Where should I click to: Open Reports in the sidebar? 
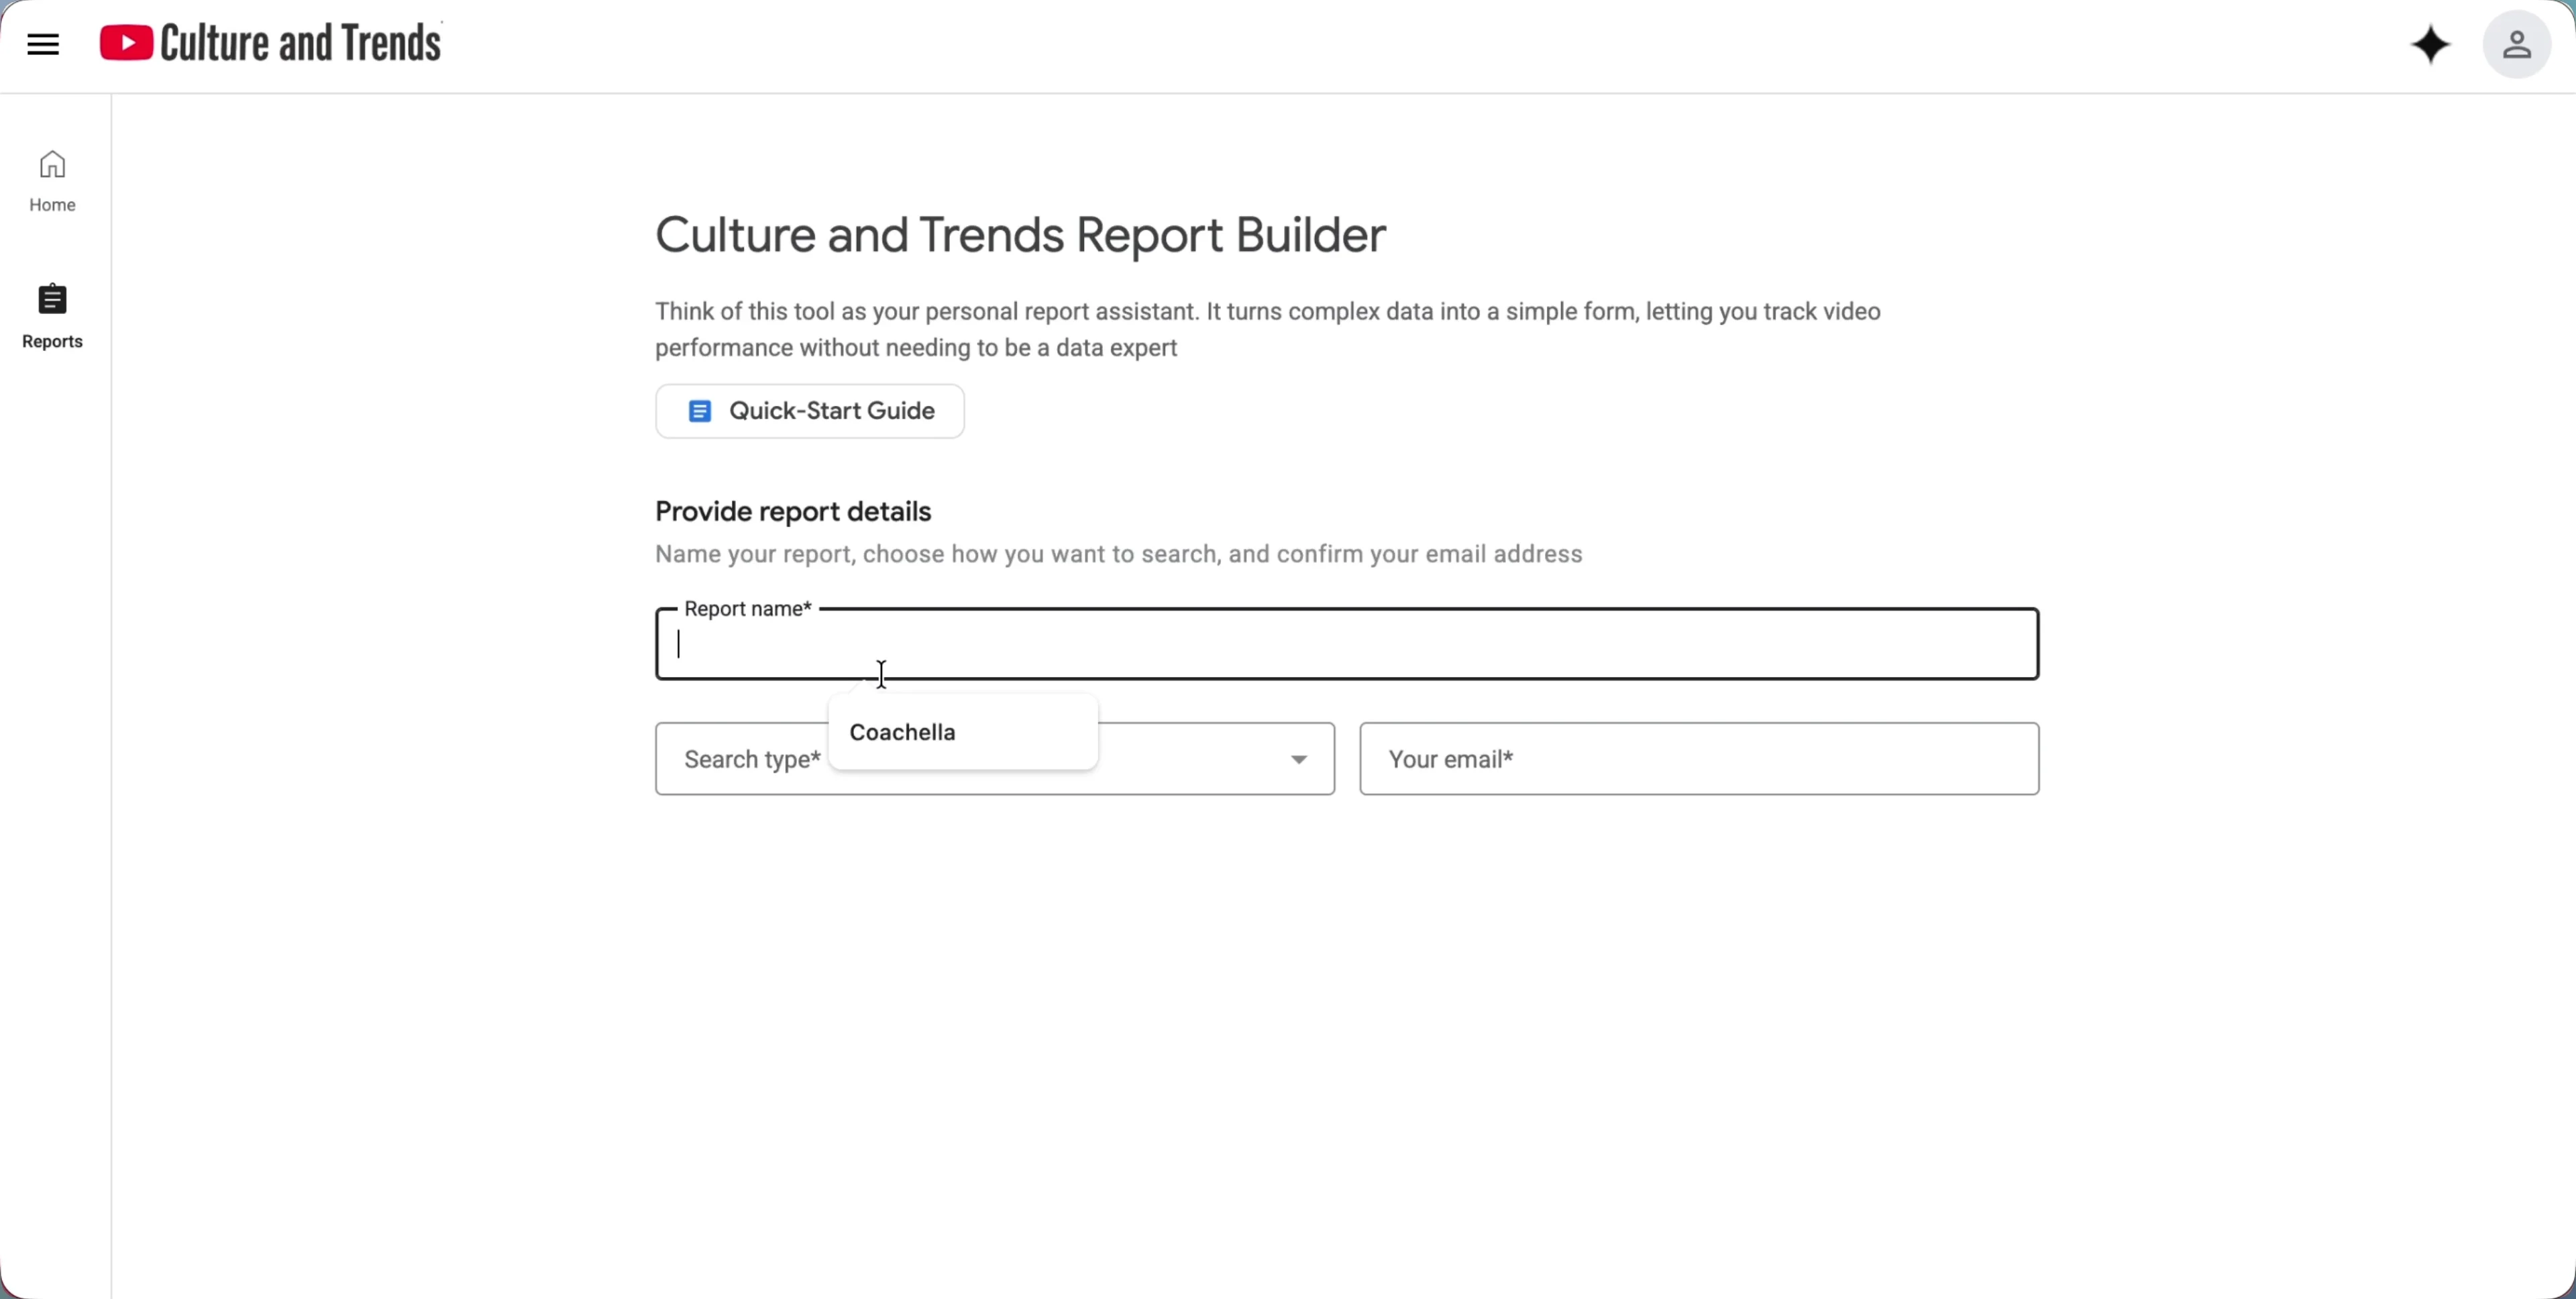(x=52, y=316)
